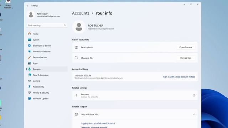Collapse the Help with Your info section
The width and height of the screenshot is (228, 128).
[x=194, y=114]
